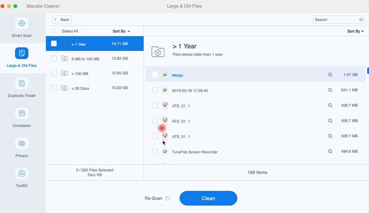Viewport: 369px width, 213px height.
Task: Tick the checkbox for Merge file
Action: [x=155, y=75]
